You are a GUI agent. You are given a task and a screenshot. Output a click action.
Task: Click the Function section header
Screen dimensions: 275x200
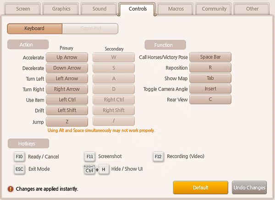point(165,45)
